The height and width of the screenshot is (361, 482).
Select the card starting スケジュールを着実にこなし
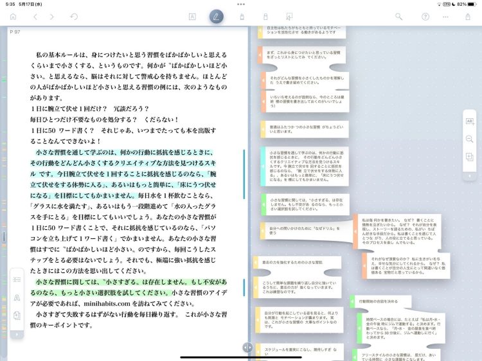(x=299, y=351)
